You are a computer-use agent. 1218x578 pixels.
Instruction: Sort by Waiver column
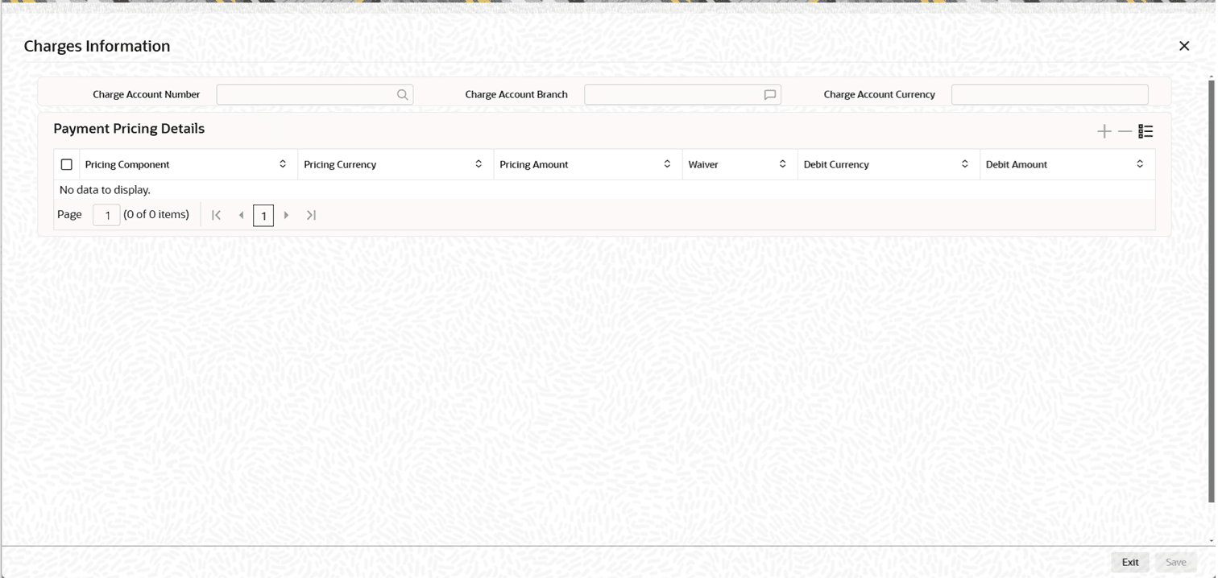pyautogui.click(x=782, y=164)
